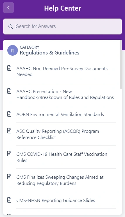Open CMS COVID-19 Health Care Staff Vaccination Rules
Viewport: 125px width, 217px height.
(62, 157)
